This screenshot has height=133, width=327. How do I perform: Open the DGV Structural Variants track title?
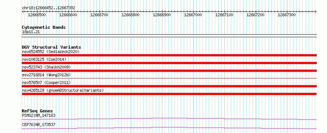(51, 47)
